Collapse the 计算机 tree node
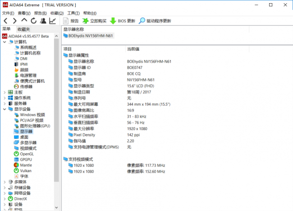This screenshot has width=293, height=211. (5, 42)
